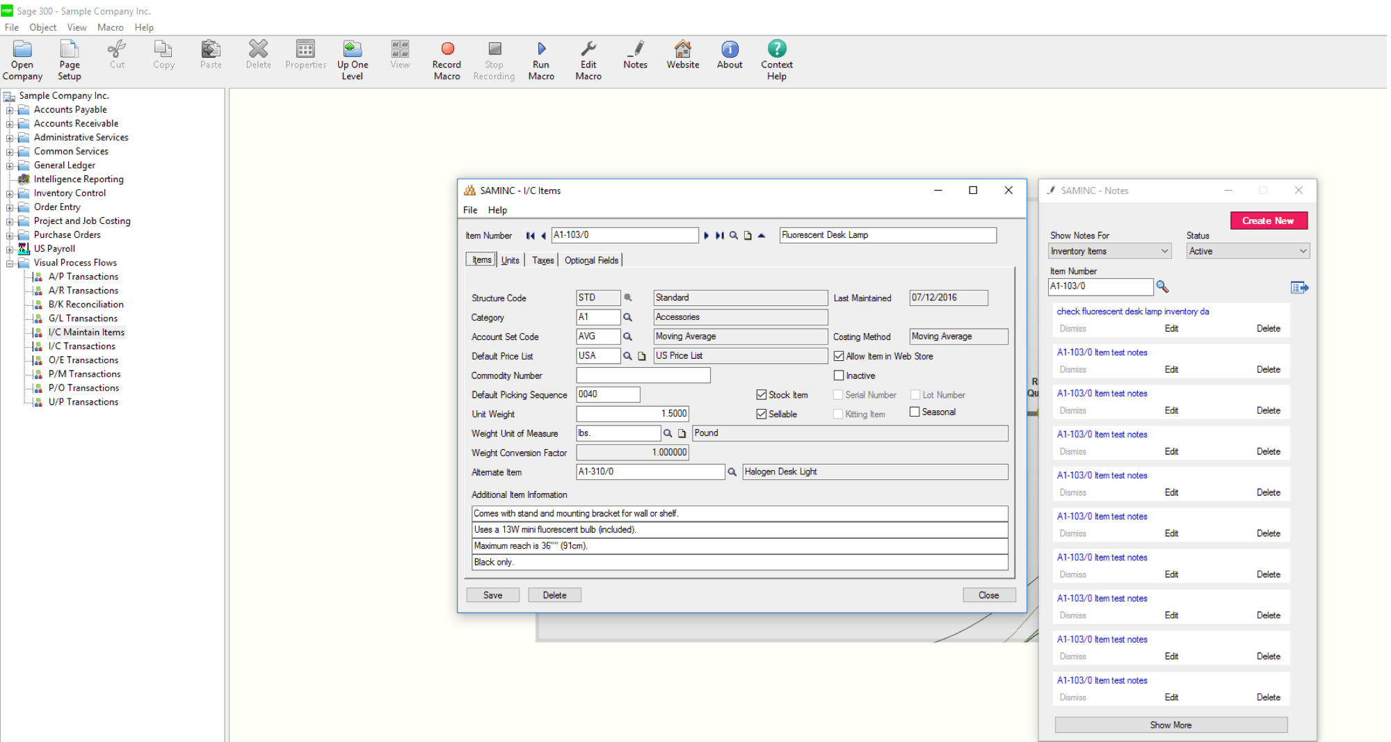1391x742 pixels.
Task: Select Intelligence Reporting in tree
Action: click(x=79, y=179)
